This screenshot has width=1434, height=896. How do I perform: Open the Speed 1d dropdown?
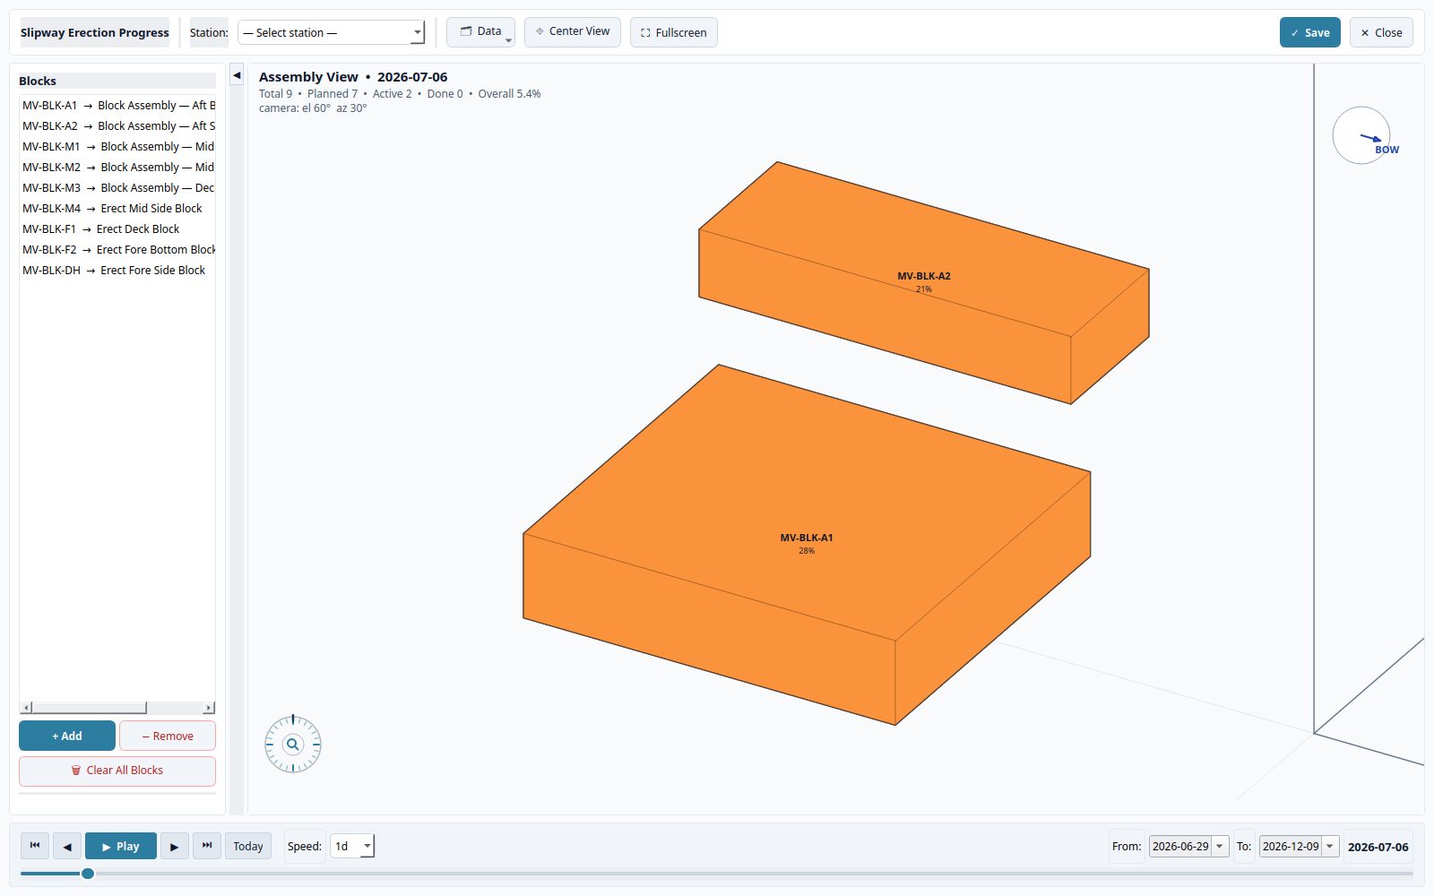point(352,846)
